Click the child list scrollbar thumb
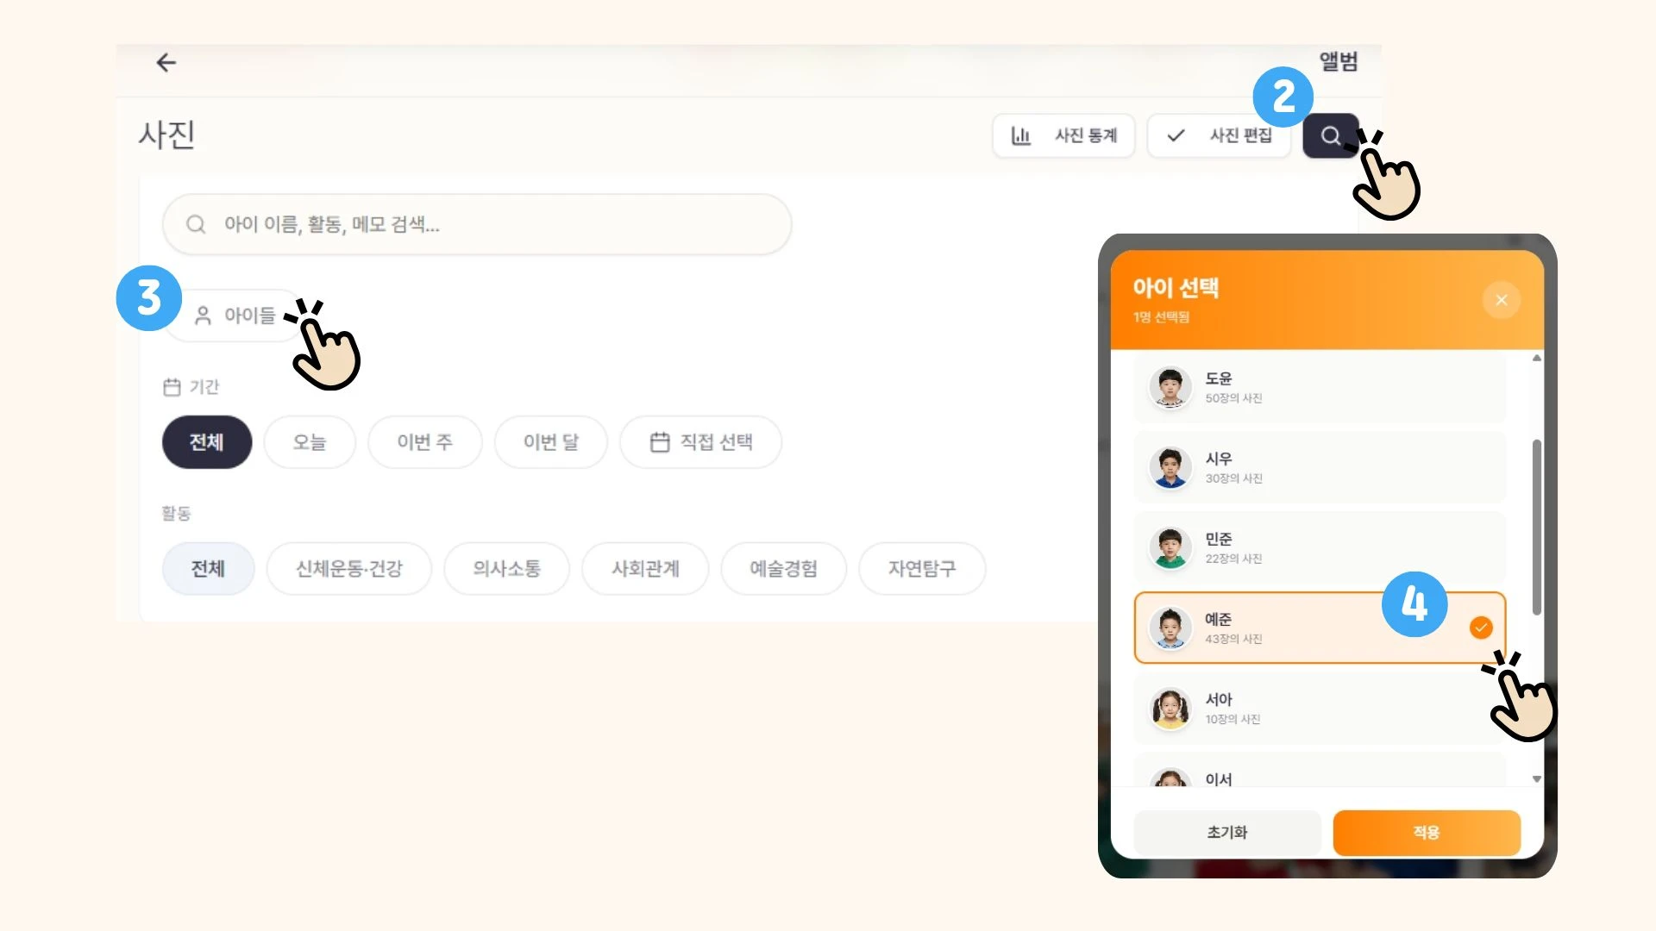Screen dimensions: 1656x931 pos(1536,528)
